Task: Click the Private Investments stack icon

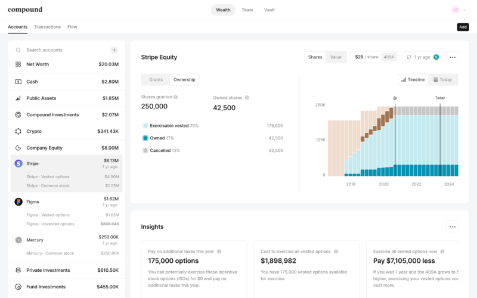Action: click(18, 270)
